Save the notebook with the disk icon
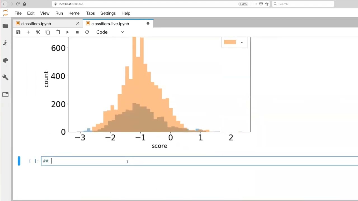 point(18,32)
